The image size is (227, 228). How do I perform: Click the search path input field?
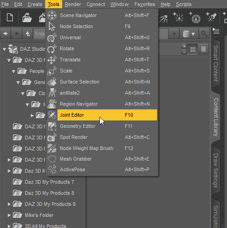(x=101, y=34)
